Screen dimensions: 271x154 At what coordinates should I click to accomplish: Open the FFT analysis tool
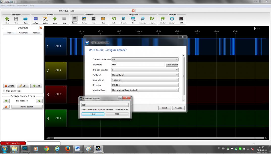pos(181,19)
